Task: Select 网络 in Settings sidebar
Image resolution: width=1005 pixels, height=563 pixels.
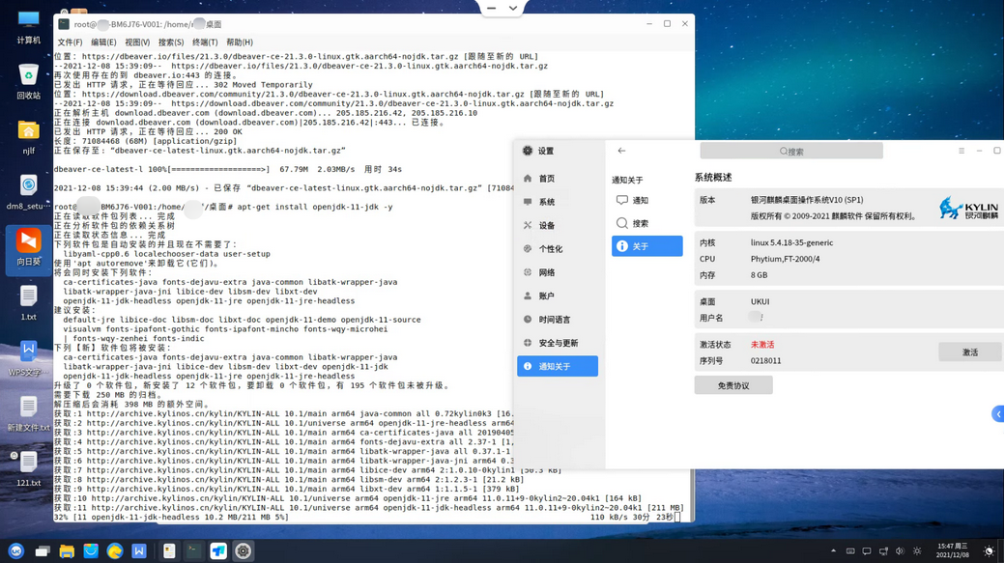Action: tap(558, 272)
